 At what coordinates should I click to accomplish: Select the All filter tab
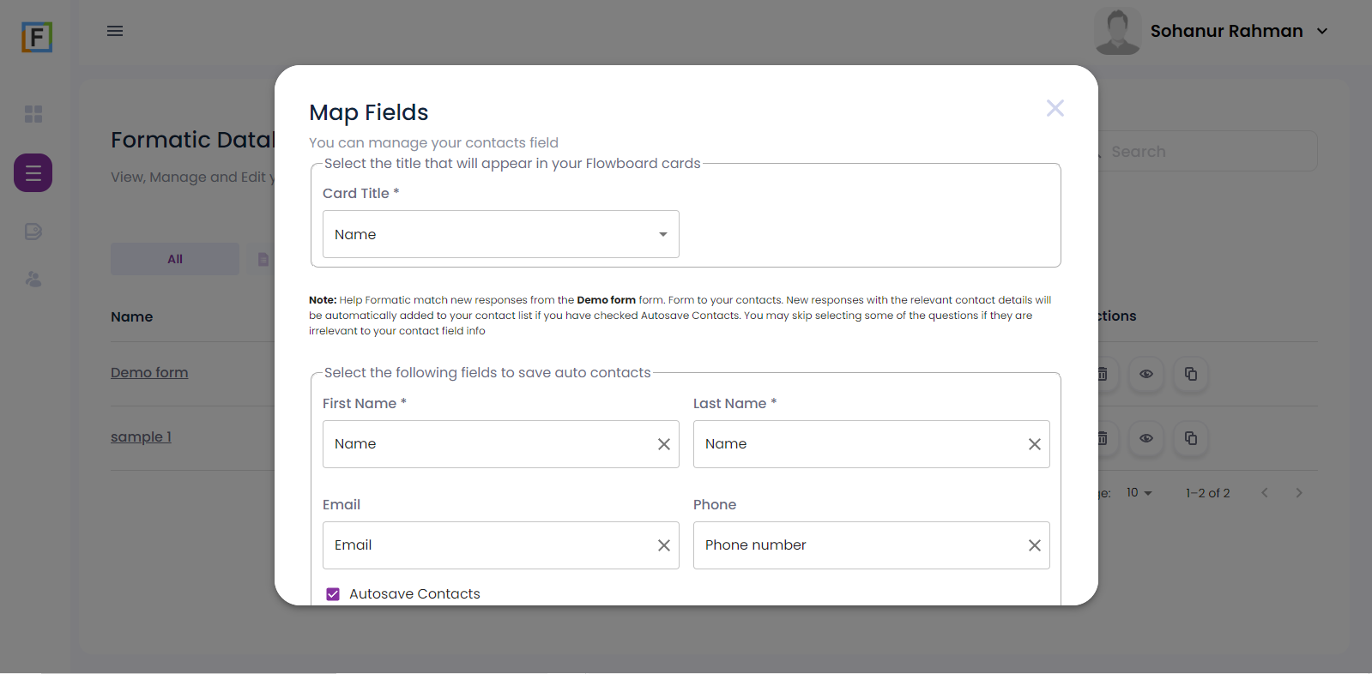(175, 259)
